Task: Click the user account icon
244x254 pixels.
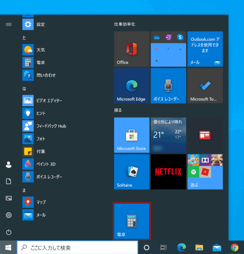Action: point(9,164)
